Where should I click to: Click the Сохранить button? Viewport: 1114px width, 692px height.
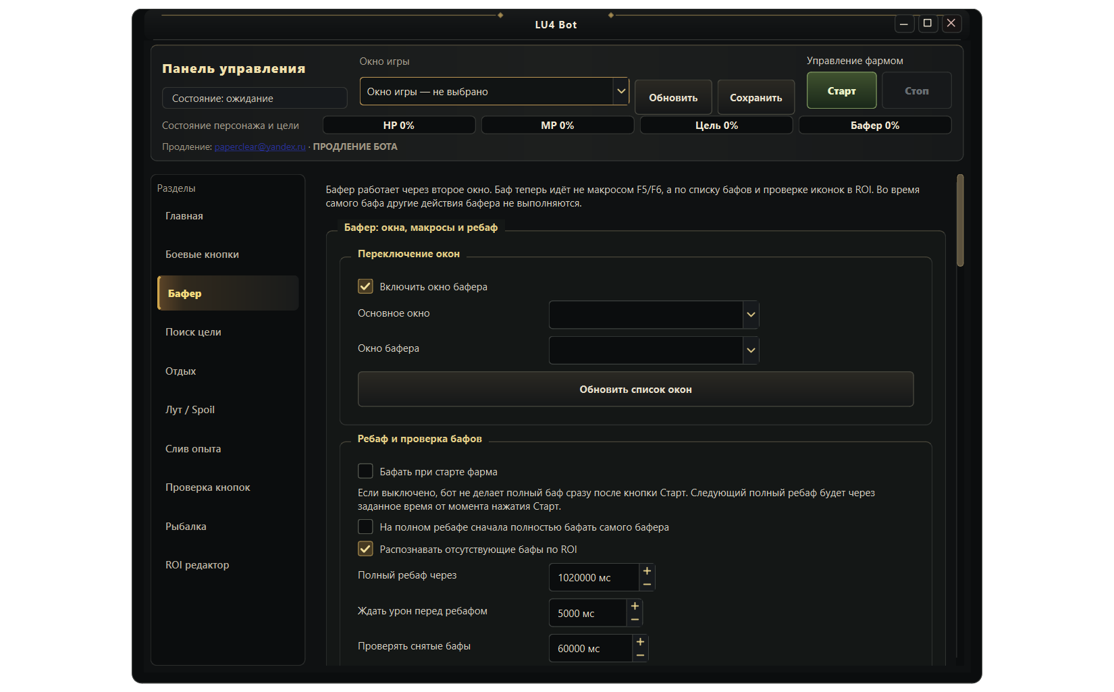(x=756, y=97)
